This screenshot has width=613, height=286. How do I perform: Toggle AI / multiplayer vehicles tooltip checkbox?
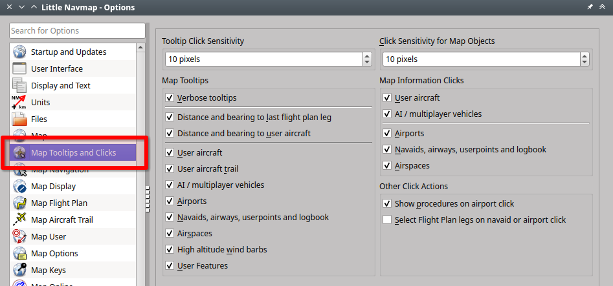170,185
